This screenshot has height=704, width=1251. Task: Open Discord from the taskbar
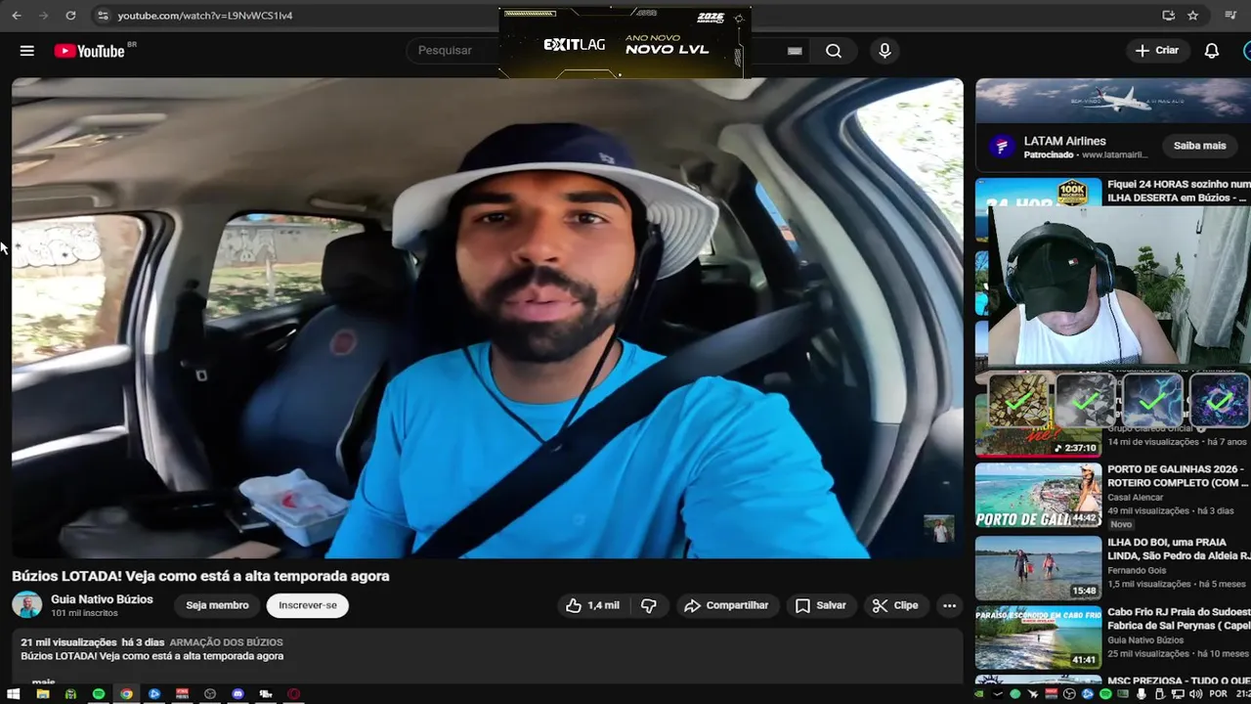click(x=238, y=694)
